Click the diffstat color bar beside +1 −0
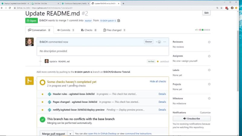 [x=206, y=30]
